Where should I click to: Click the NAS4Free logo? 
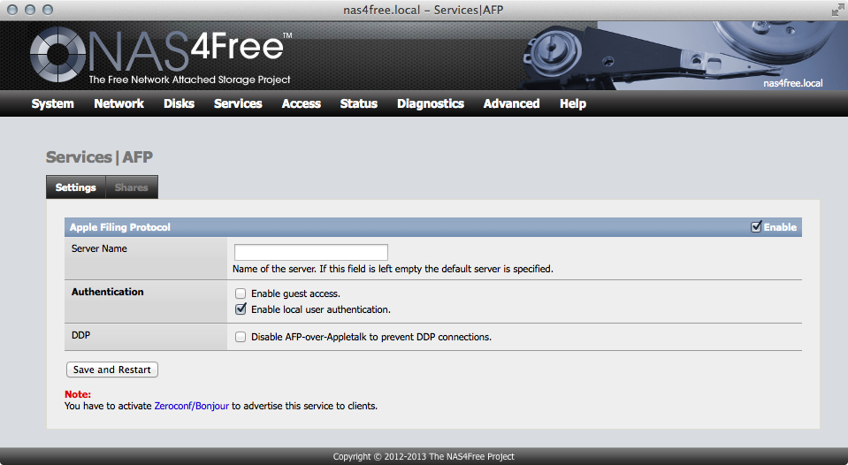click(161, 57)
